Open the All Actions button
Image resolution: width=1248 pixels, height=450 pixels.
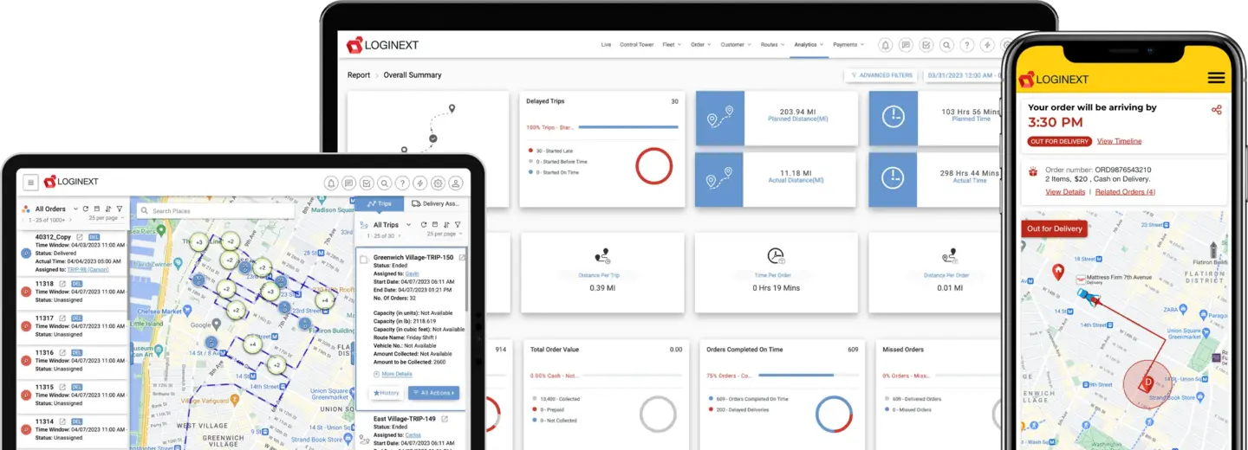click(433, 393)
